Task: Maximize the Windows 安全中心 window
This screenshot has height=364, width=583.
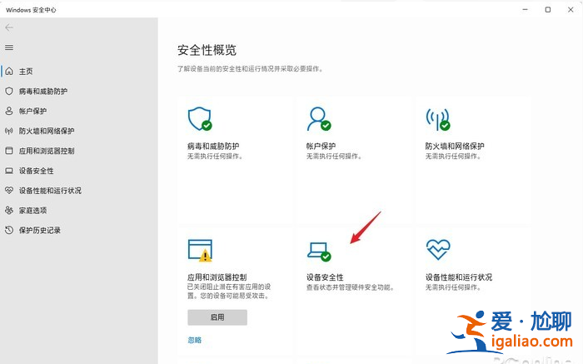Action: coord(547,9)
